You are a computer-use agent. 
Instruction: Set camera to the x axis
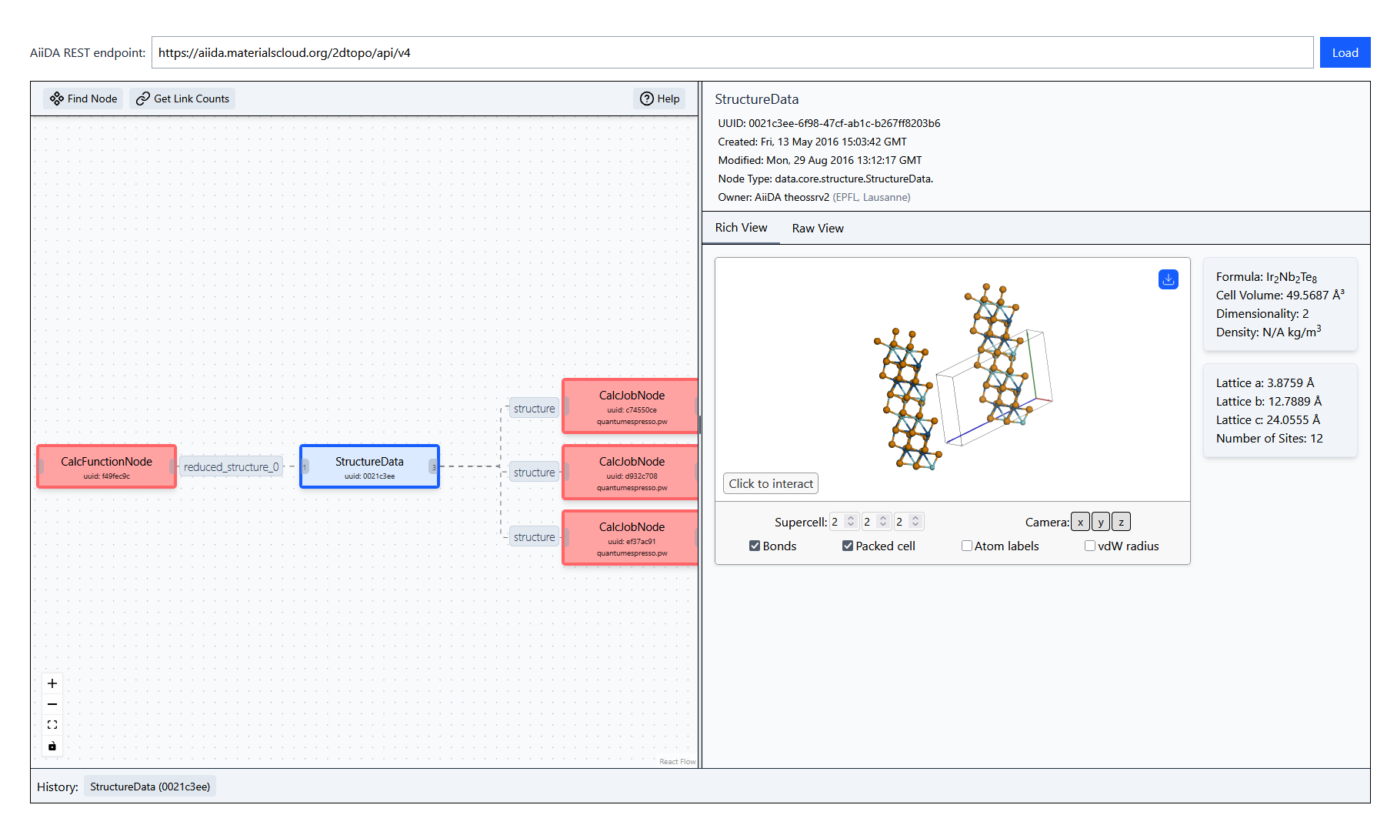[1080, 522]
